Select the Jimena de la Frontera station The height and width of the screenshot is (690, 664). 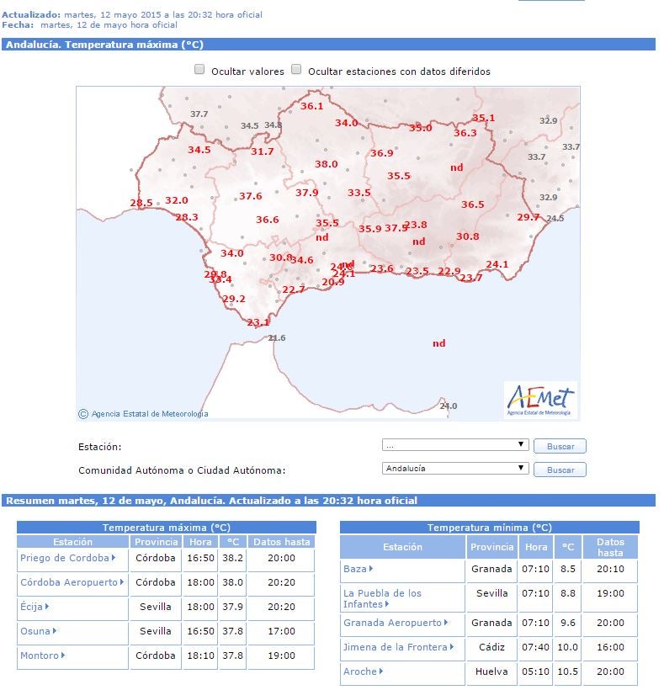[x=392, y=647]
